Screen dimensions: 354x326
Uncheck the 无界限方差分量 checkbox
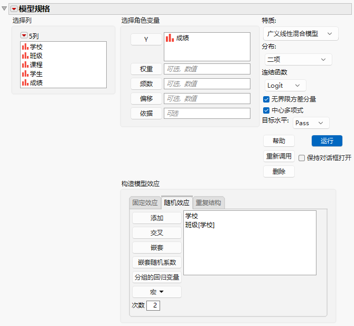(x=266, y=99)
